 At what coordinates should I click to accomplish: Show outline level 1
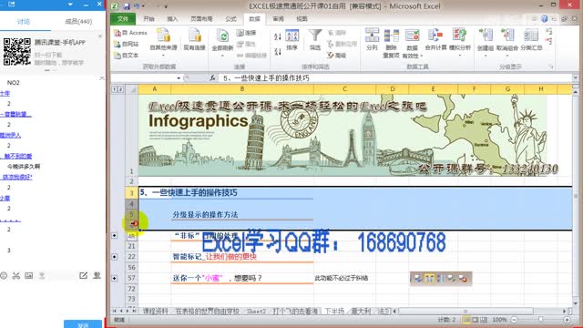tap(115, 89)
